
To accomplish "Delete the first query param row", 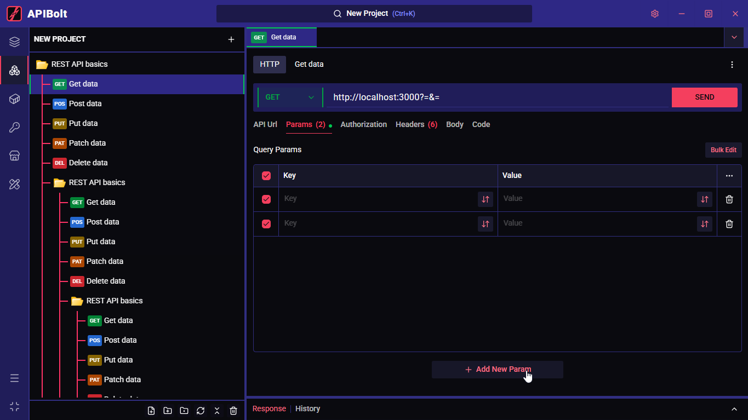I will point(729,199).
